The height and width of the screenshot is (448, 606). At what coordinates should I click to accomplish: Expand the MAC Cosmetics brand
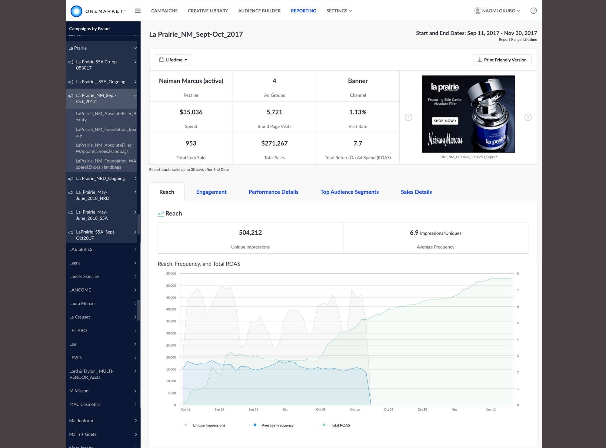pos(135,404)
